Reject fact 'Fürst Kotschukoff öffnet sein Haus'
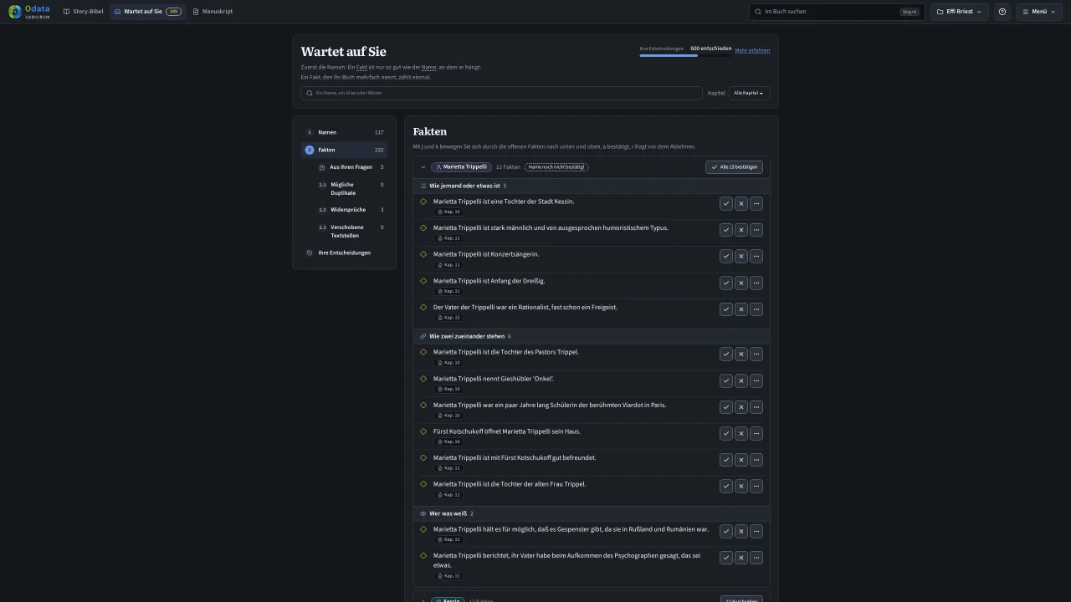This screenshot has height=602, width=1071. pos(740,433)
